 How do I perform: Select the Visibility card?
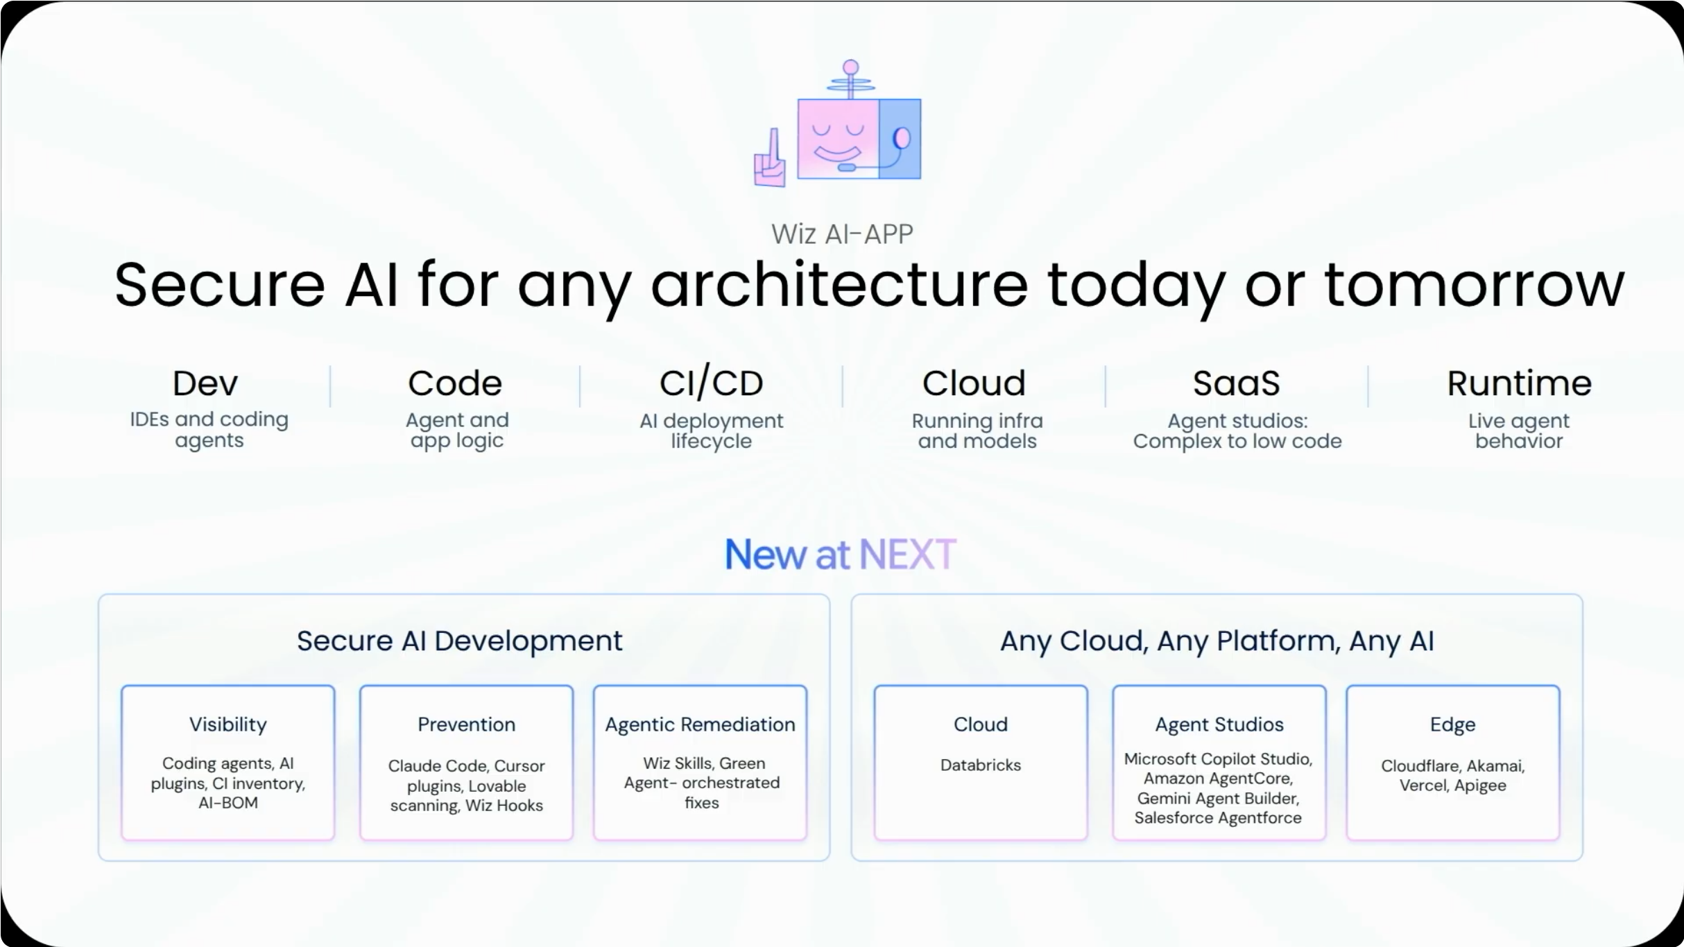(x=228, y=763)
